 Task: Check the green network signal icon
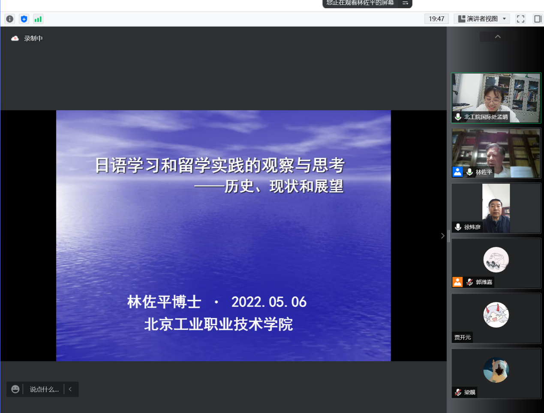pyautogui.click(x=38, y=19)
